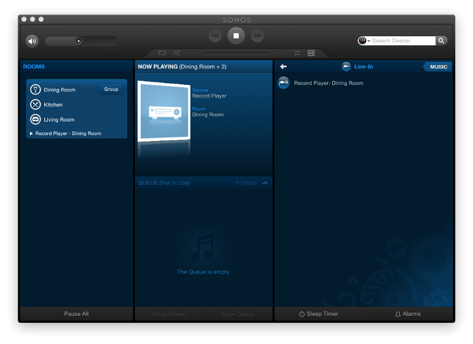Screen dimensions: 473x344
Task: Select the Kitchen fork and knife icon
Action: click(x=35, y=104)
